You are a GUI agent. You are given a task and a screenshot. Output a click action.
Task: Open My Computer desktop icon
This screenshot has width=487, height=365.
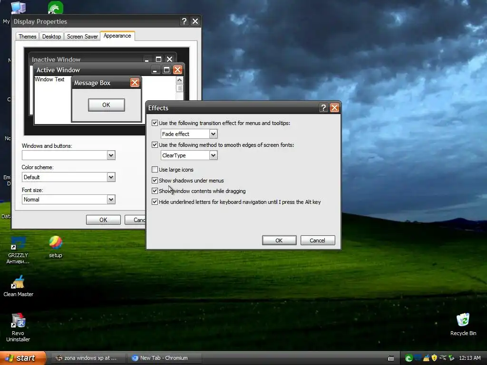pos(18,8)
